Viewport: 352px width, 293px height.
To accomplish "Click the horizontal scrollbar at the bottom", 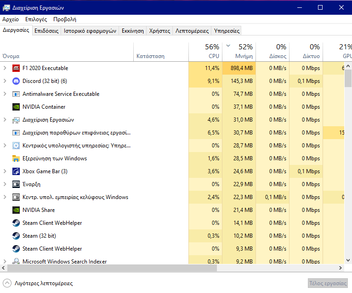I will pyautogui.click(x=92, y=268).
